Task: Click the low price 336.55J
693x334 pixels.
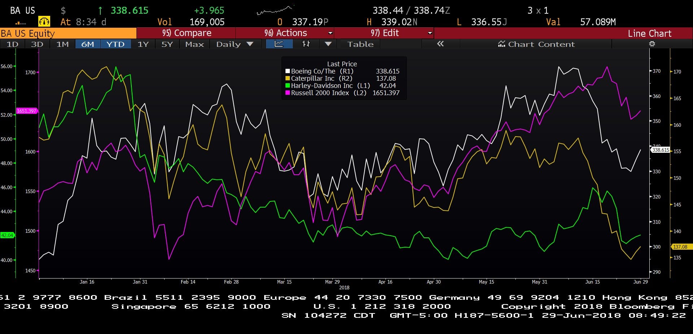Action: tap(489, 22)
